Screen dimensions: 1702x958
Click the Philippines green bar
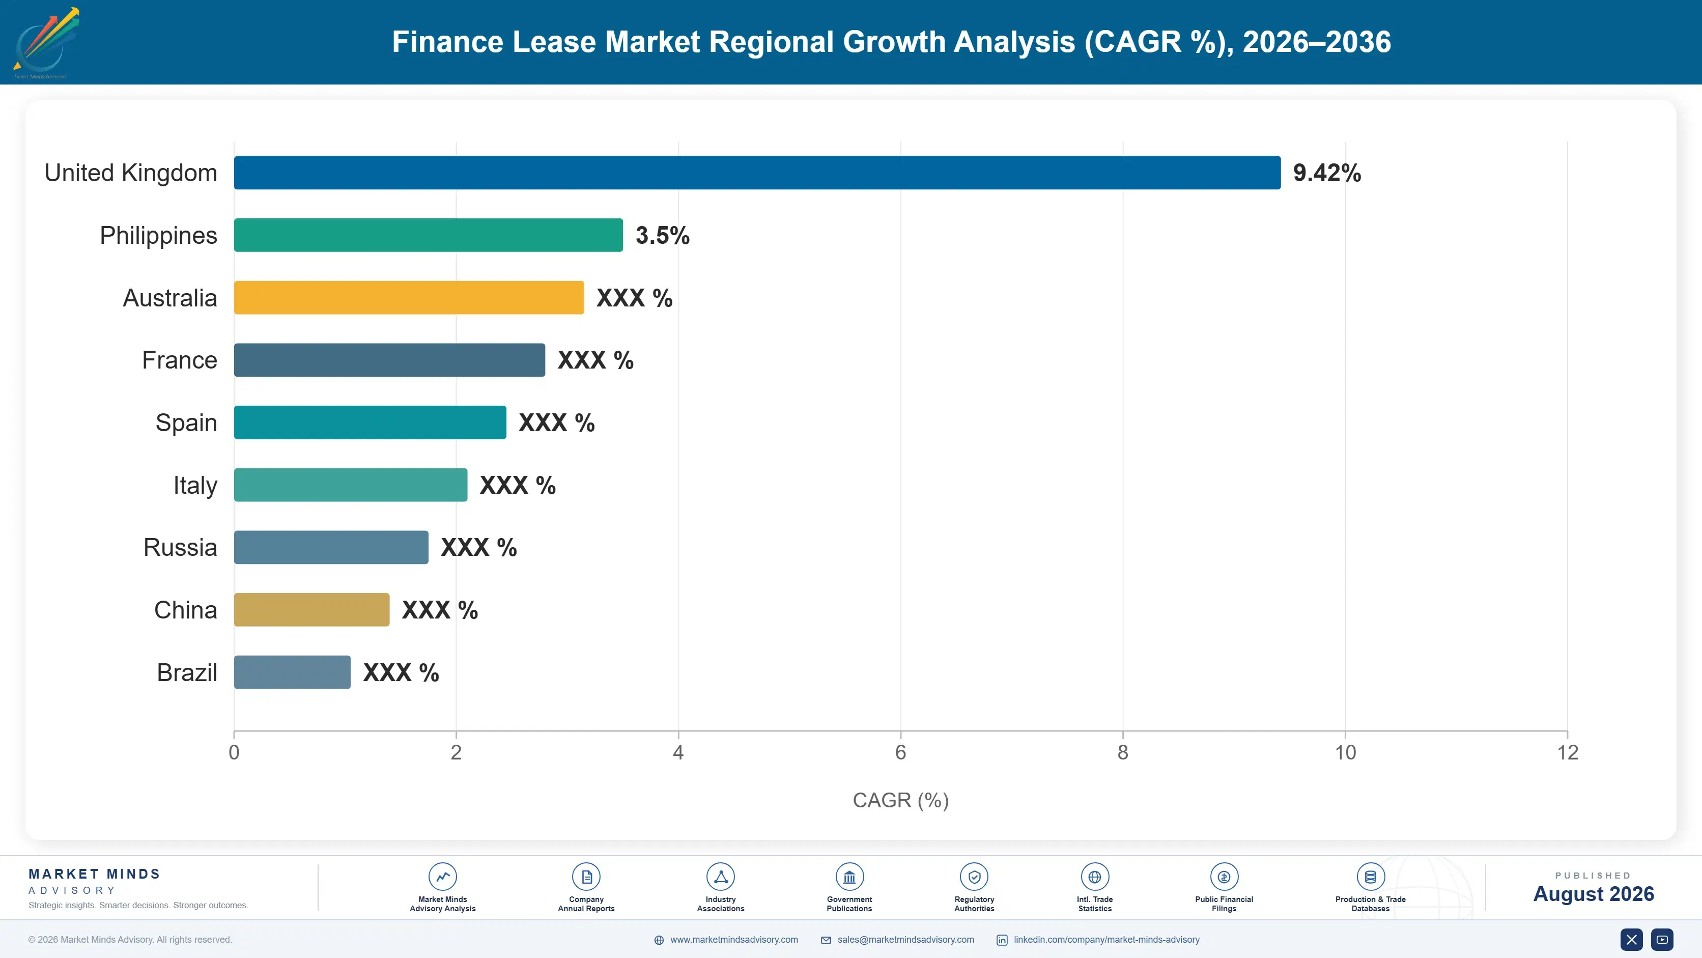428,235
